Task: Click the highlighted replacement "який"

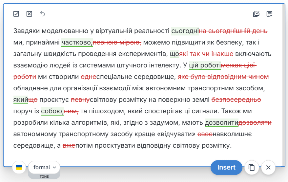Action: click(x=21, y=100)
